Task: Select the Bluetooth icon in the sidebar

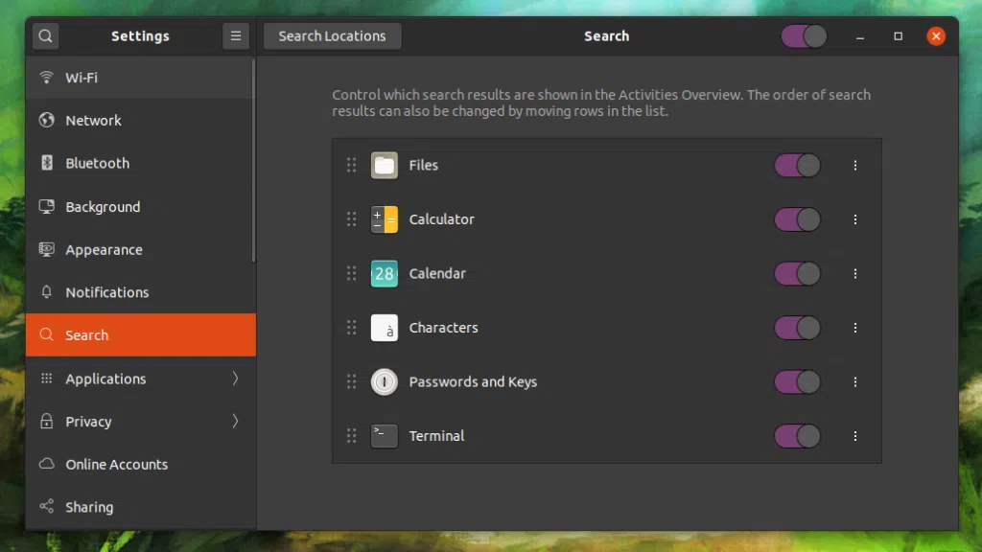Action: (x=46, y=163)
